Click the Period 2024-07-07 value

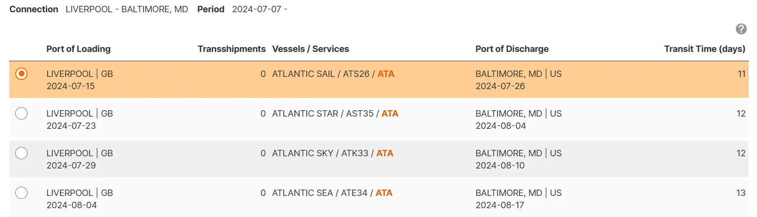tap(260, 9)
